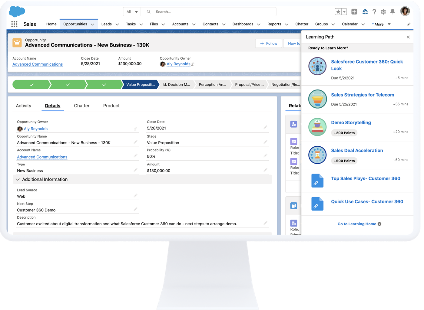Switch to the Activity tab

24,106
